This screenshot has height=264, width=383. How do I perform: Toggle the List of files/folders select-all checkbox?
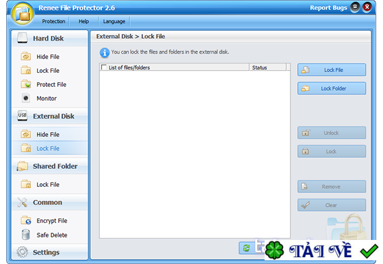pyautogui.click(x=104, y=67)
